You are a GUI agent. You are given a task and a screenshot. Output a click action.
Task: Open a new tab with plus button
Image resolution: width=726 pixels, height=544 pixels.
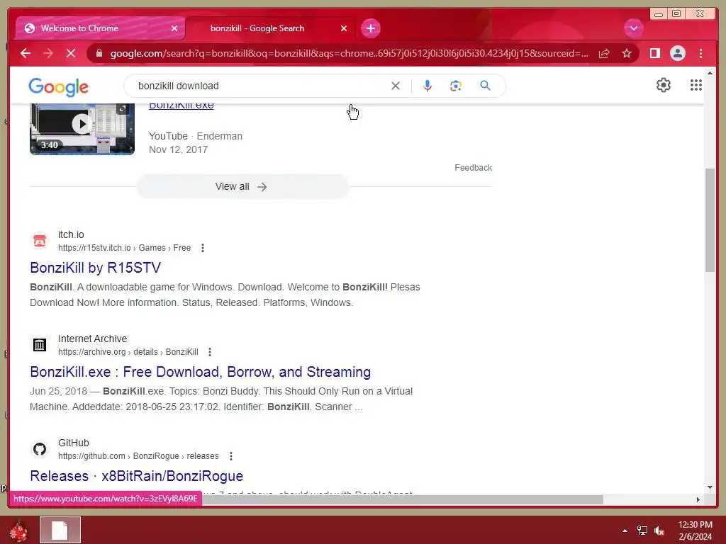pyautogui.click(x=370, y=28)
